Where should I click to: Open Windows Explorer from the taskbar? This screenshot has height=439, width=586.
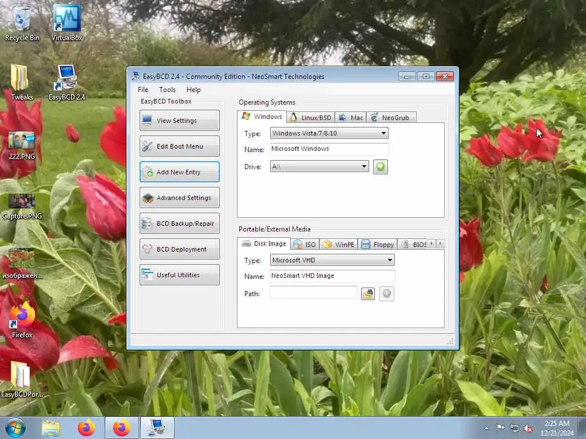[x=51, y=428]
